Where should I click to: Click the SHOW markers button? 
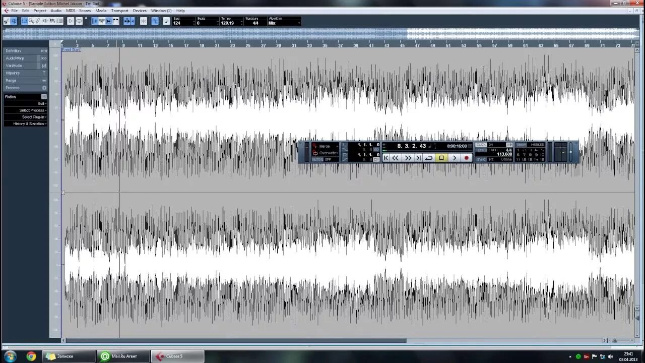click(522, 145)
